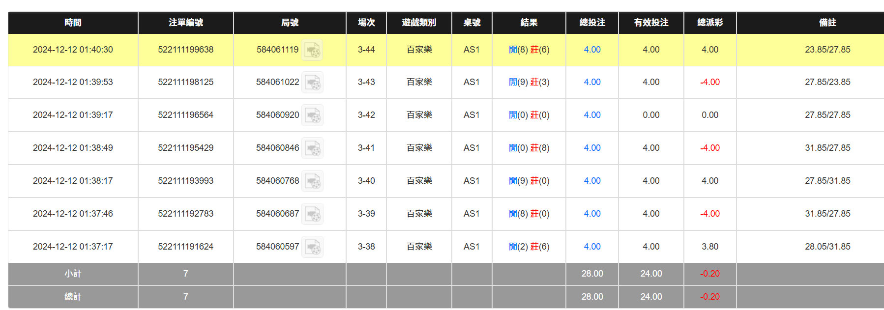
Task: Click the 注單編號 column header
Action: (185, 23)
